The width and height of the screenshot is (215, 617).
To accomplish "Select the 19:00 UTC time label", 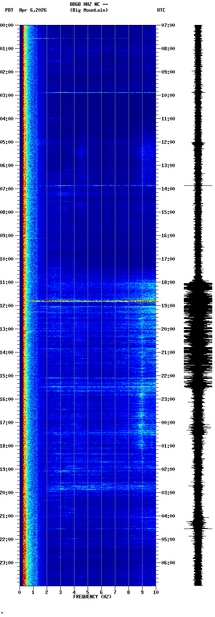I will point(168,306).
